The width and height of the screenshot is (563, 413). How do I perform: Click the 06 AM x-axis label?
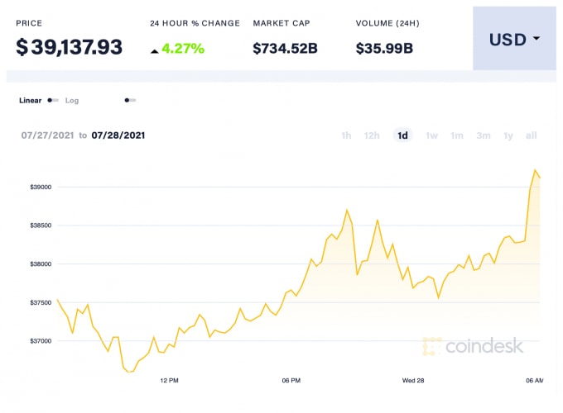[x=535, y=381]
